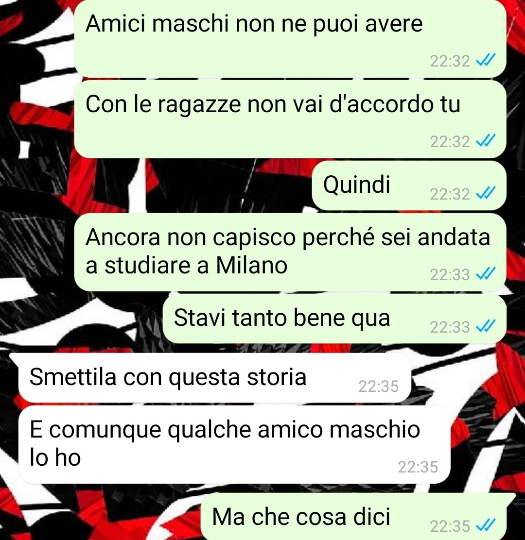Tap the 'Stavi tanto bene qua' bubble
Viewport: 525px width, 540px height.
[x=334, y=319]
